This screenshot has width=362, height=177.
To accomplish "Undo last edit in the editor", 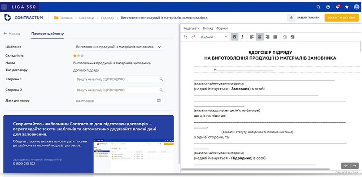I will [185, 37].
